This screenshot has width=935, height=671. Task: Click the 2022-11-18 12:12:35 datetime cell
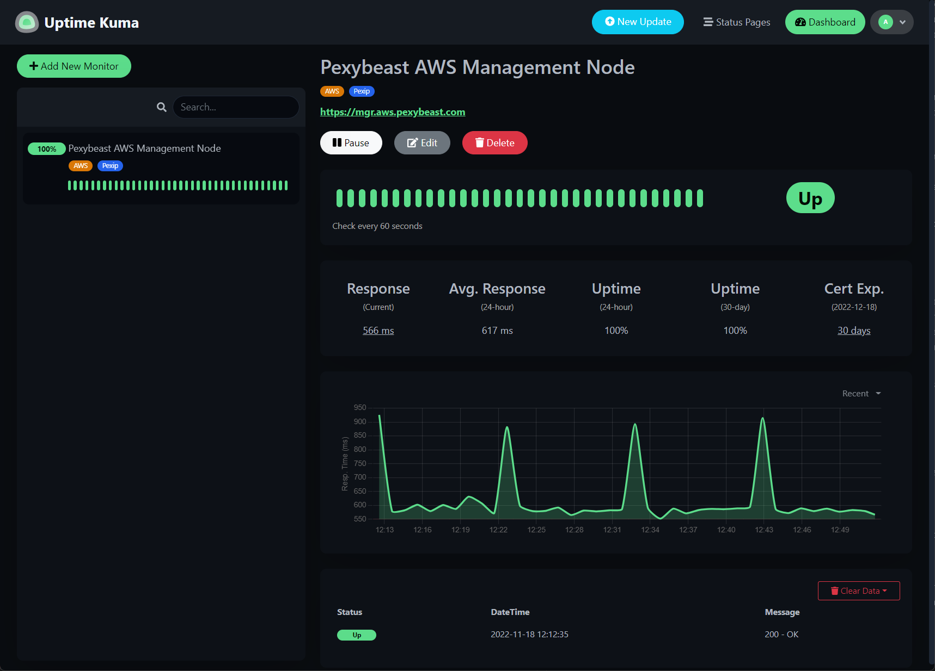tap(529, 635)
